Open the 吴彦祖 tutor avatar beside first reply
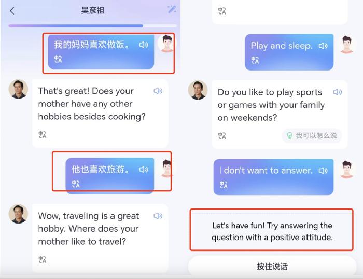Screen dimensions: 363x279 pos(18,89)
